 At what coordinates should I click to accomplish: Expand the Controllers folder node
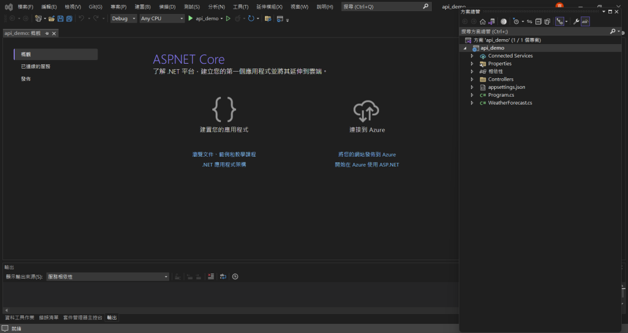tap(472, 80)
